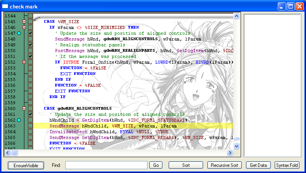Screen dimensions: 306x173
Task: Collapse the fold marker on line 1546
Action: (24, 27)
